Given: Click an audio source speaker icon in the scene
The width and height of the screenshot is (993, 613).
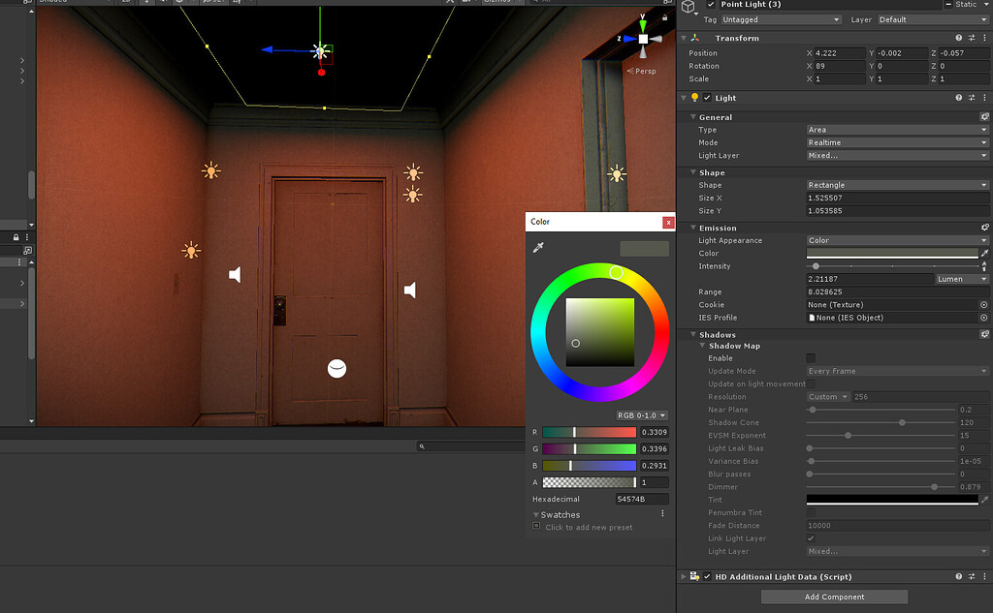Looking at the screenshot, I should click(236, 274).
